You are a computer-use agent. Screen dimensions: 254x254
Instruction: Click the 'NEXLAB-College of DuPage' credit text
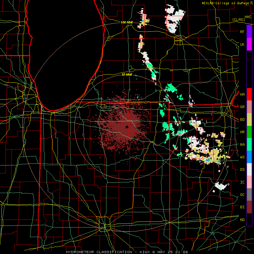(x=225, y=3)
